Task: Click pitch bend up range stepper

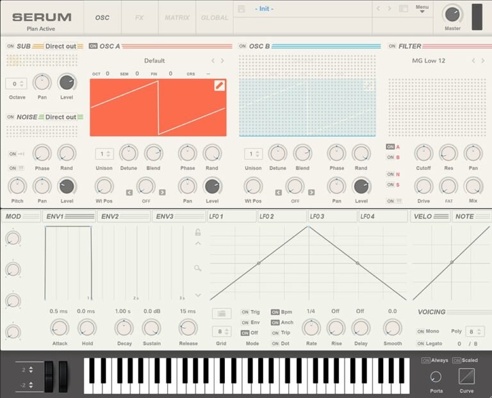Action: [31, 369]
